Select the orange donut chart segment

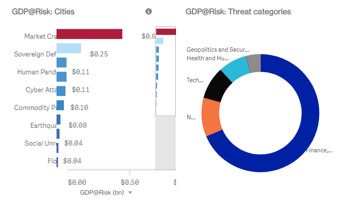pyautogui.click(x=211, y=116)
